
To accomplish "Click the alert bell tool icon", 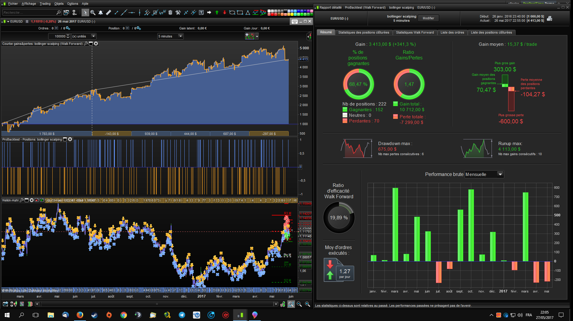I will 101,12.
